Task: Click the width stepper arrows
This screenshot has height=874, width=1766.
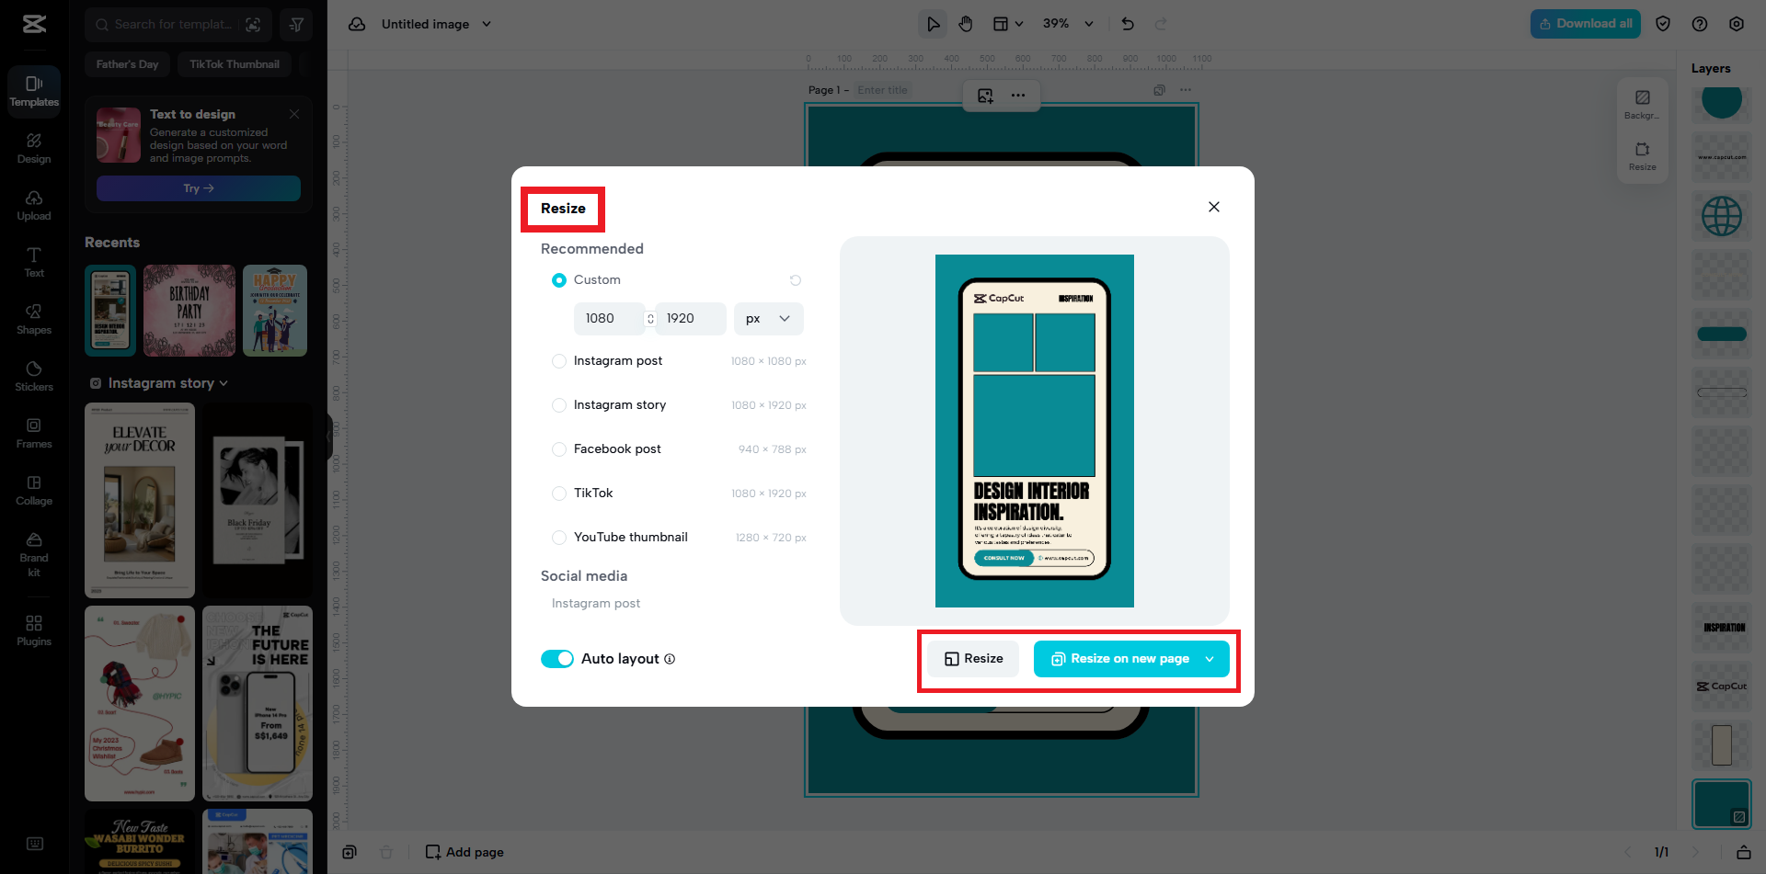Action: [650, 319]
